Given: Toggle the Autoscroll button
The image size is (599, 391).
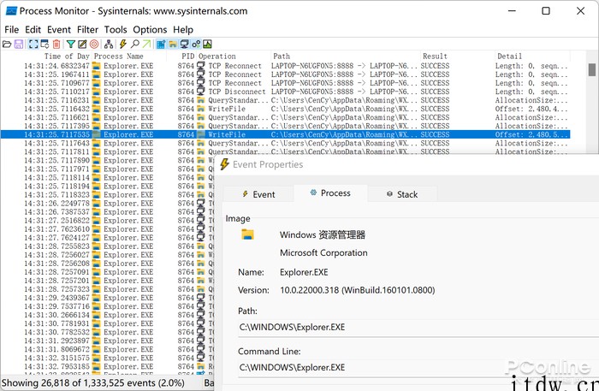Looking at the screenshot, I should coord(44,44).
